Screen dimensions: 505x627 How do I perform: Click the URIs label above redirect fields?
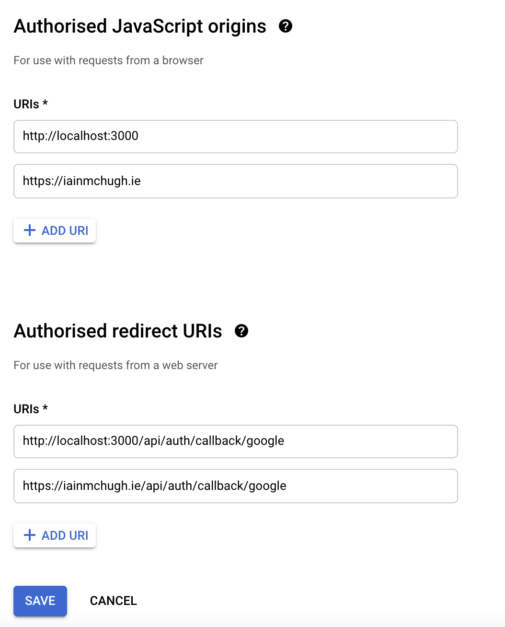31,409
